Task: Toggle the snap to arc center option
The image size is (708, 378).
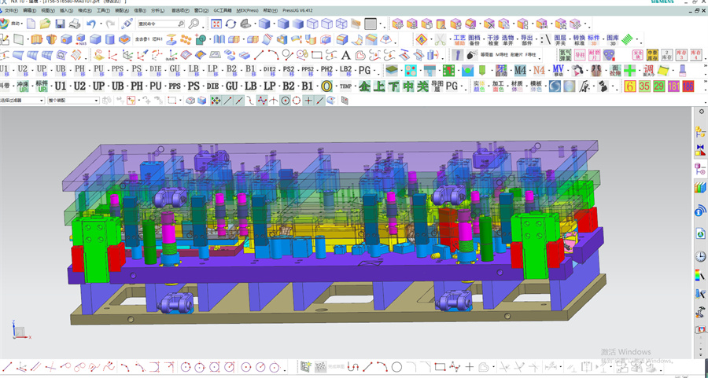Action: pos(286,101)
